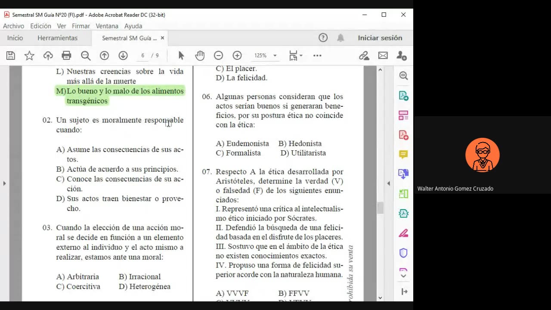The image size is (551, 310).
Task: Collapse the right tools pane arrow
Action: coord(404,291)
